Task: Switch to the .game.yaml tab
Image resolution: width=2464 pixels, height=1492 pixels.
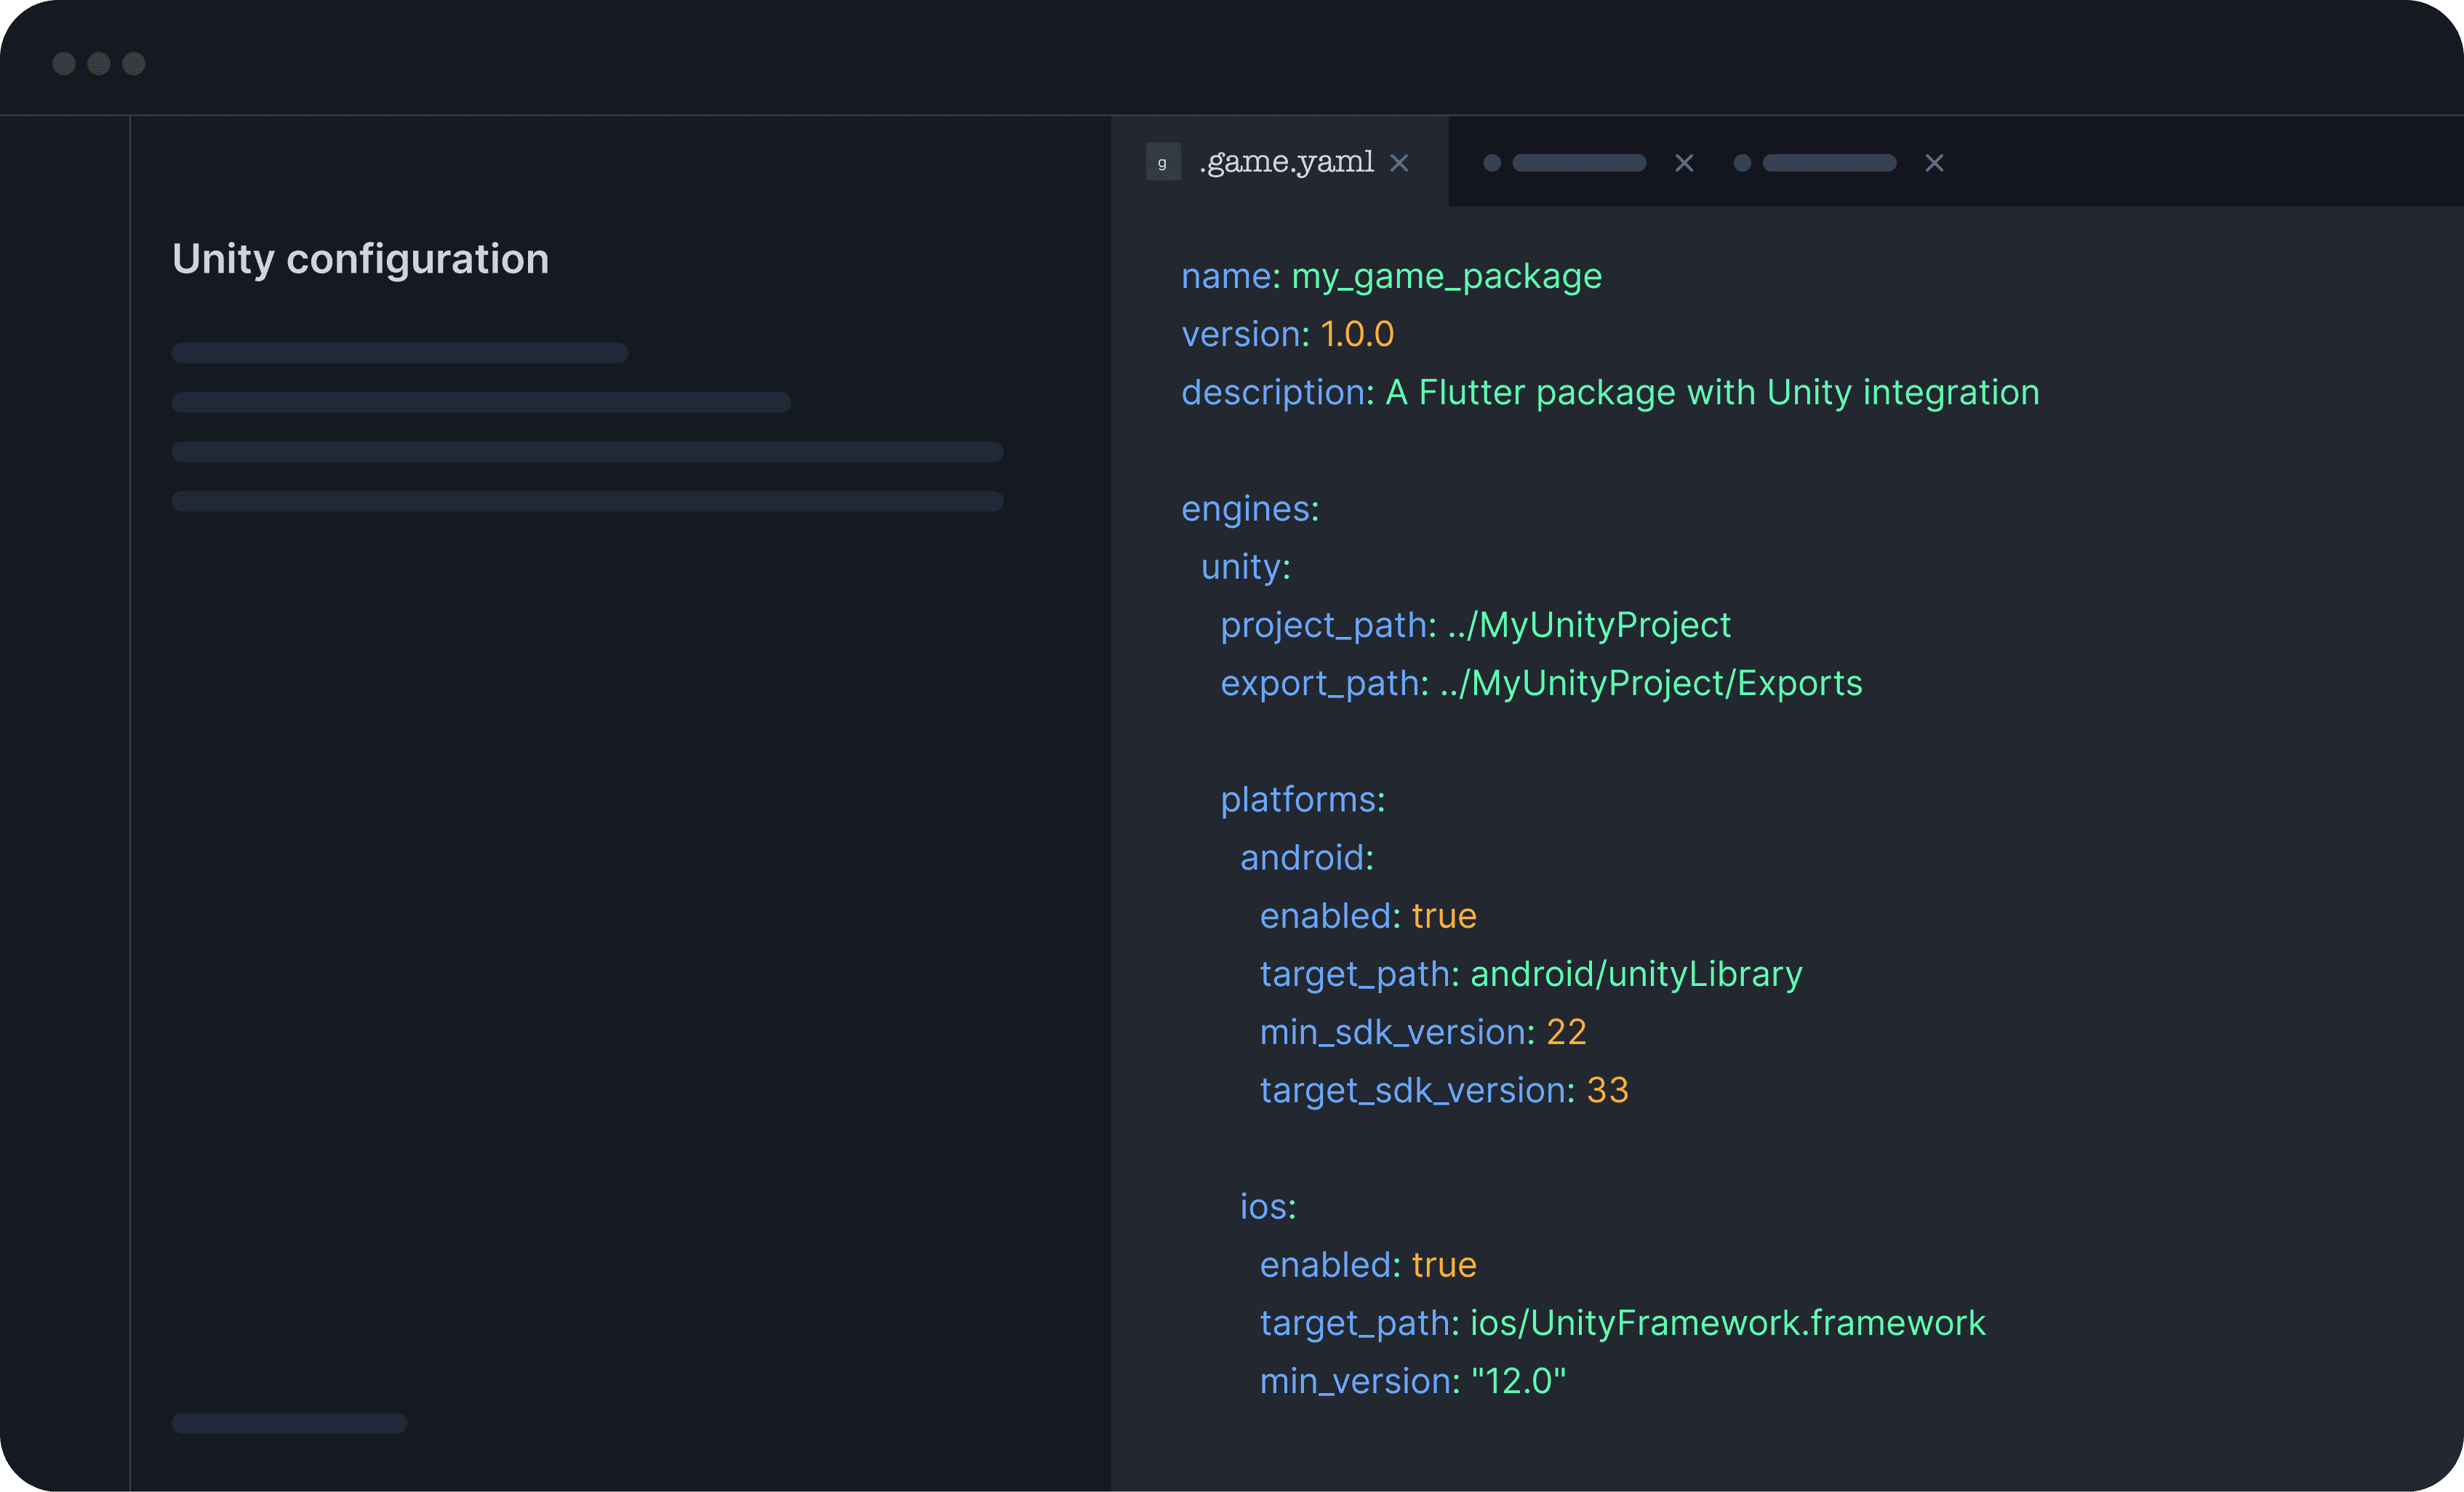Action: (1286, 162)
